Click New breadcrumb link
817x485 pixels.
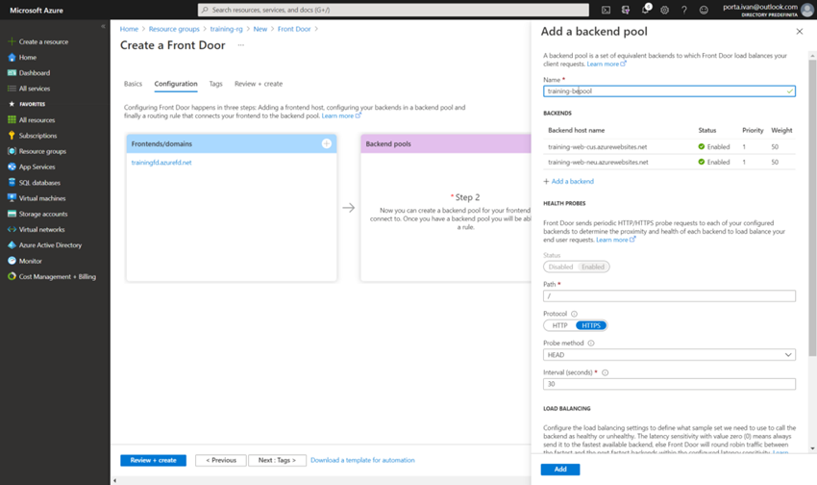click(260, 29)
